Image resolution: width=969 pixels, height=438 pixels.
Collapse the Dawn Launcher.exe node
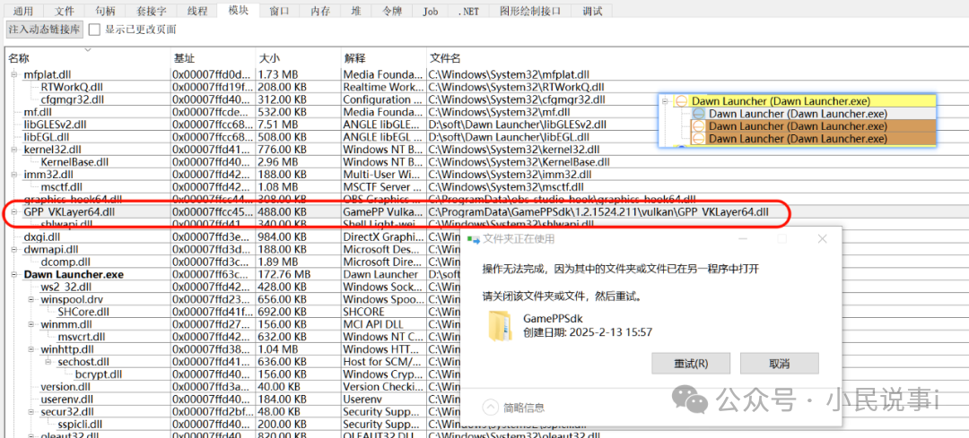pyautogui.click(x=13, y=274)
